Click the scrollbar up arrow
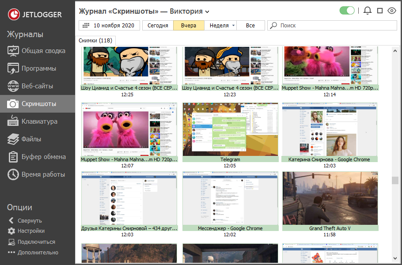402x265 pixels. pos(395,51)
